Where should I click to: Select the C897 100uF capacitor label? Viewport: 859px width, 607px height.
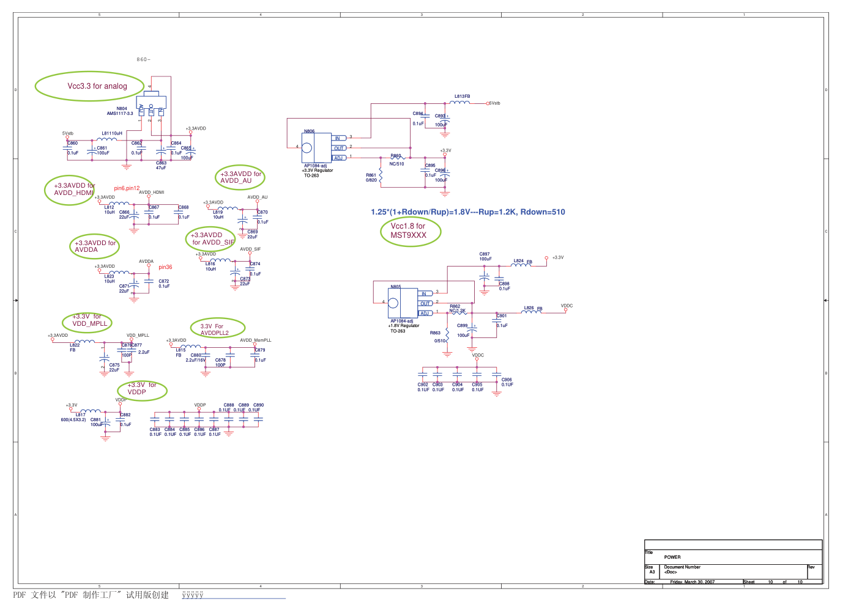pyautogui.click(x=485, y=257)
